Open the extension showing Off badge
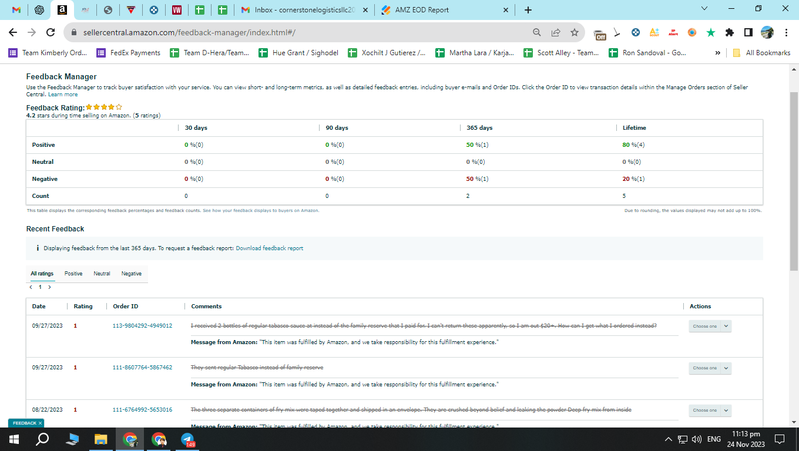The width and height of the screenshot is (799, 451). point(599,33)
